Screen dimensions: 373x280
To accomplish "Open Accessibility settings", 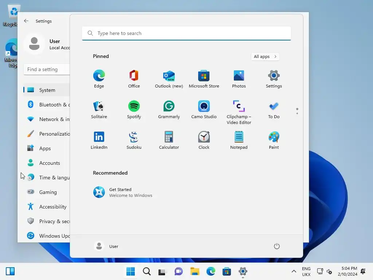I will pyautogui.click(x=47, y=207).
